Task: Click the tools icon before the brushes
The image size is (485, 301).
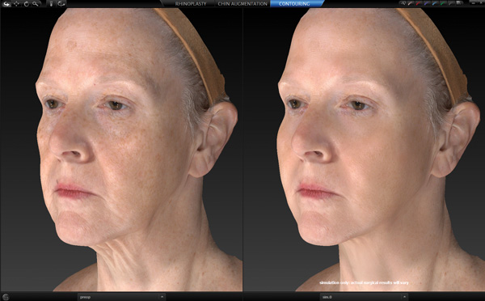Action: pos(403,3)
